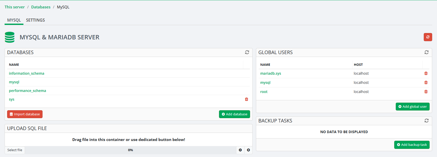Open the root user
The image size is (437, 157).
click(264, 92)
